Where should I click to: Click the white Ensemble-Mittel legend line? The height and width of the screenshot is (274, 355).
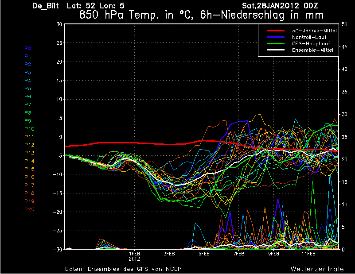tap(276, 50)
